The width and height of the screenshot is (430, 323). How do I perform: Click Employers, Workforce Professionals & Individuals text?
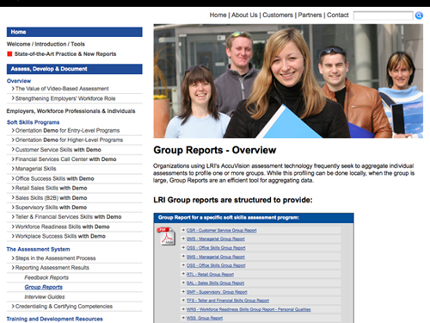71,111
